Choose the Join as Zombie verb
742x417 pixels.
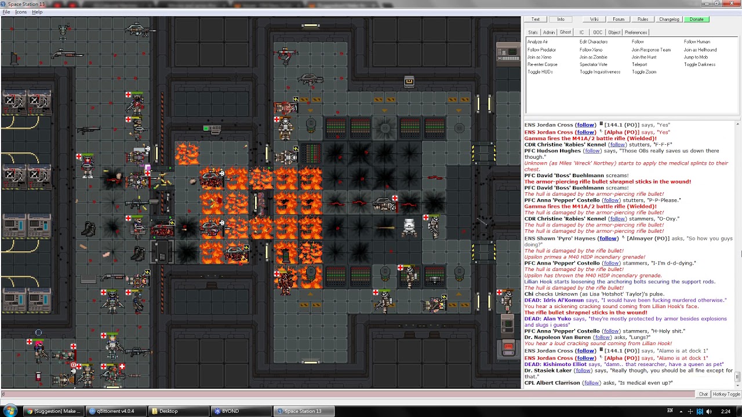(x=593, y=57)
